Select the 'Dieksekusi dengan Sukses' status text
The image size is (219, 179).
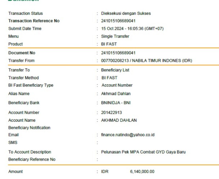[126, 13]
